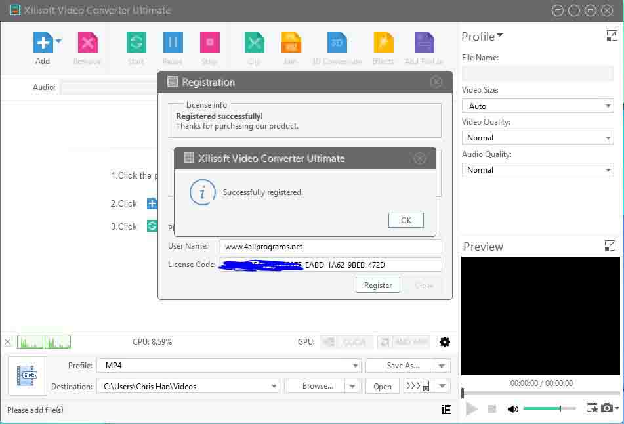This screenshot has height=424, width=624.
Task: Click the Browse button
Action: tap(315, 386)
